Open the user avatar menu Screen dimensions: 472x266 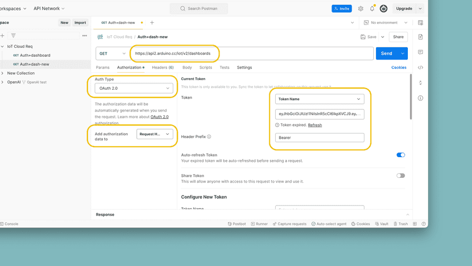(x=383, y=8)
